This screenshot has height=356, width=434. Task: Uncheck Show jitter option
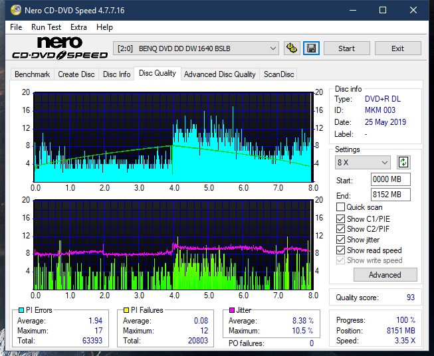coord(340,240)
